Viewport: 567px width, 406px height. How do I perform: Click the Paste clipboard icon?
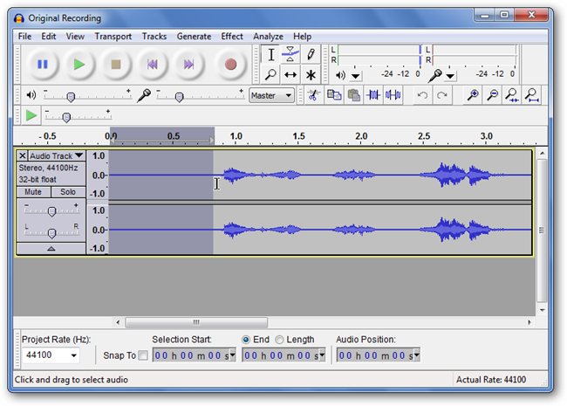353,95
